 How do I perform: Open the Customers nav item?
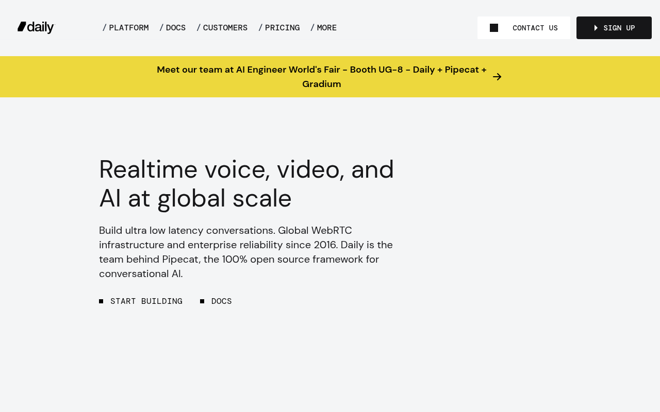point(222,28)
